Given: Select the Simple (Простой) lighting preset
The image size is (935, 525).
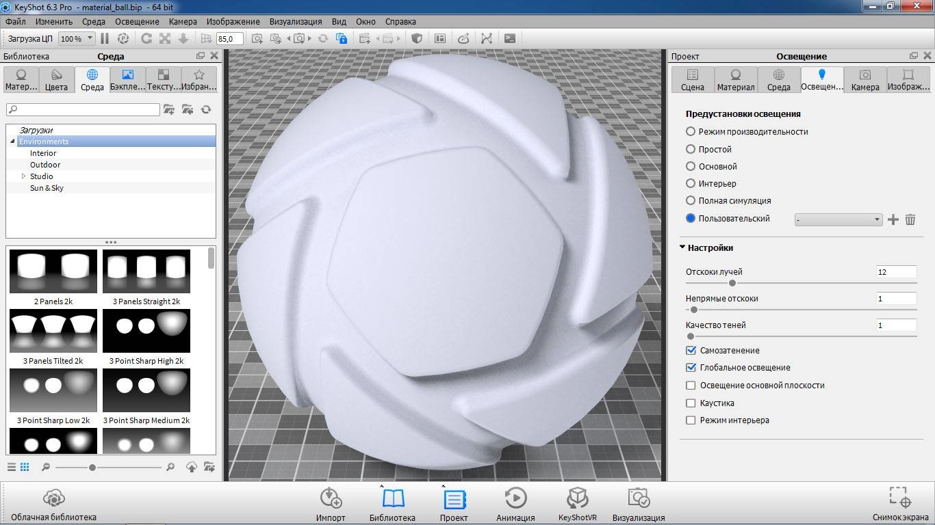Looking at the screenshot, I should point(691,149).
